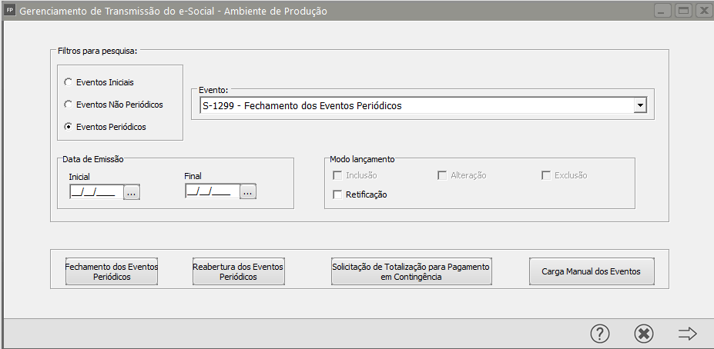Click into the Inicial date field
The height and width of the screenshot is (349, 714).
93,193
